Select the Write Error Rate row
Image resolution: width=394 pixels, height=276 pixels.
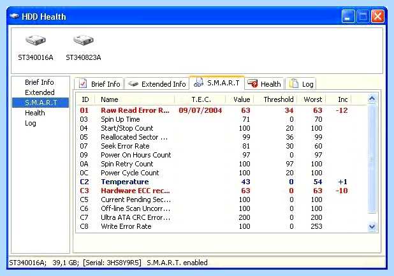click(x=221, y=226)
